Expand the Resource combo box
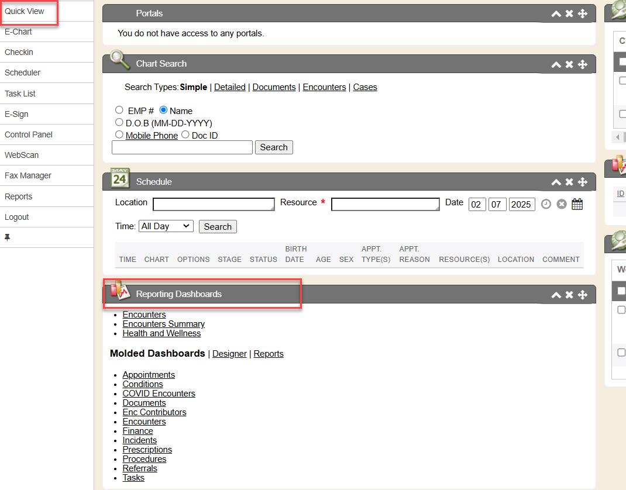 click(x=385, y=204)
